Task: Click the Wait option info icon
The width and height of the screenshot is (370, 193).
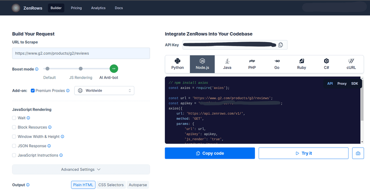Action: [x=28, y=118]
